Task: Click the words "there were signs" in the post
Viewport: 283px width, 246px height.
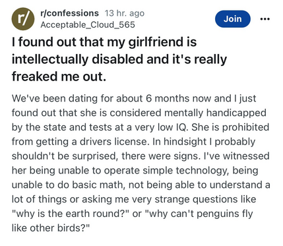Action: click(x=160, y=156)
